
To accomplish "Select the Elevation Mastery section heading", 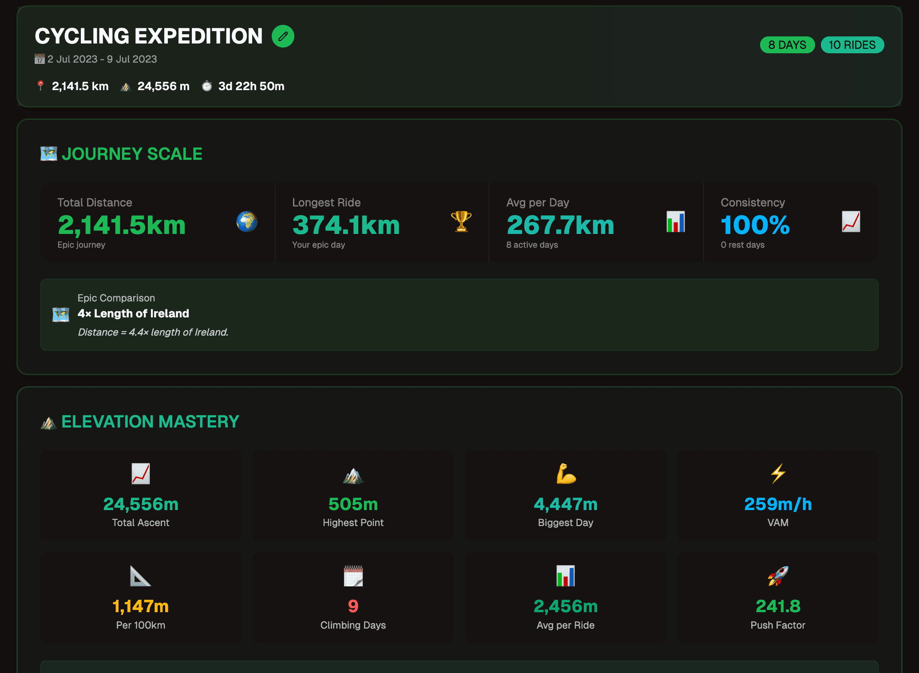I will point(150,421).
